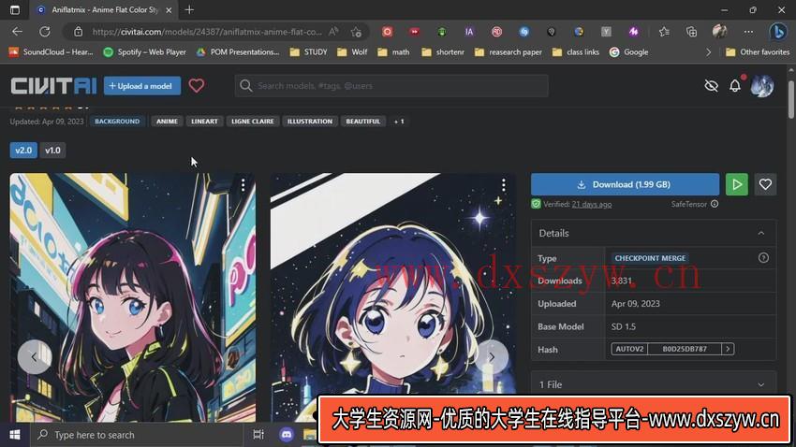Click the IA extension icon
This screenshot has width=796, height=447.
pyautogui.click(x=469, y=32)
